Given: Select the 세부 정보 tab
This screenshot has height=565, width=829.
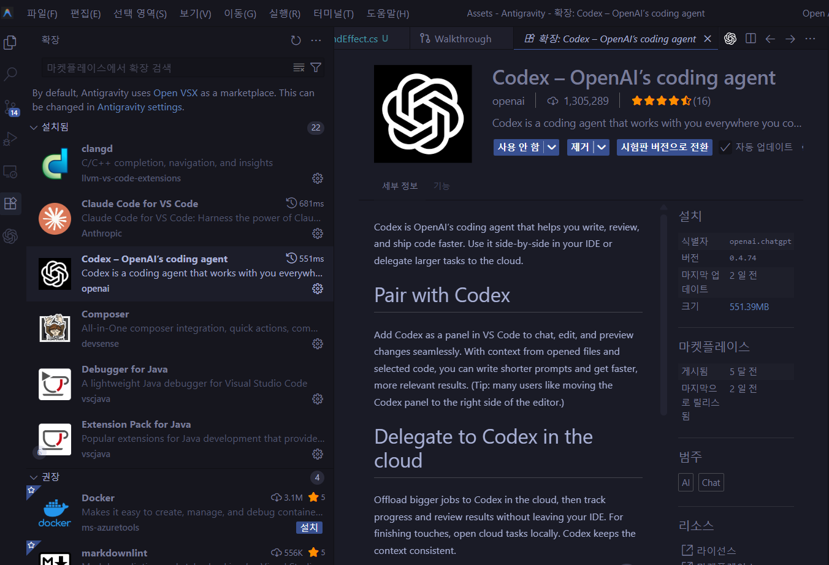Looking at the screenshot, I should point(400,186).
